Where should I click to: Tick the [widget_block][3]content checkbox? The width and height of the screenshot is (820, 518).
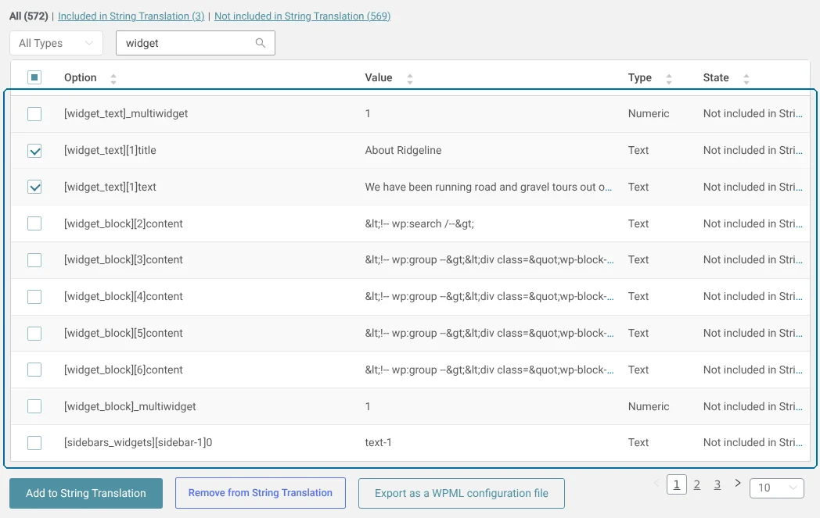[34, 260]
